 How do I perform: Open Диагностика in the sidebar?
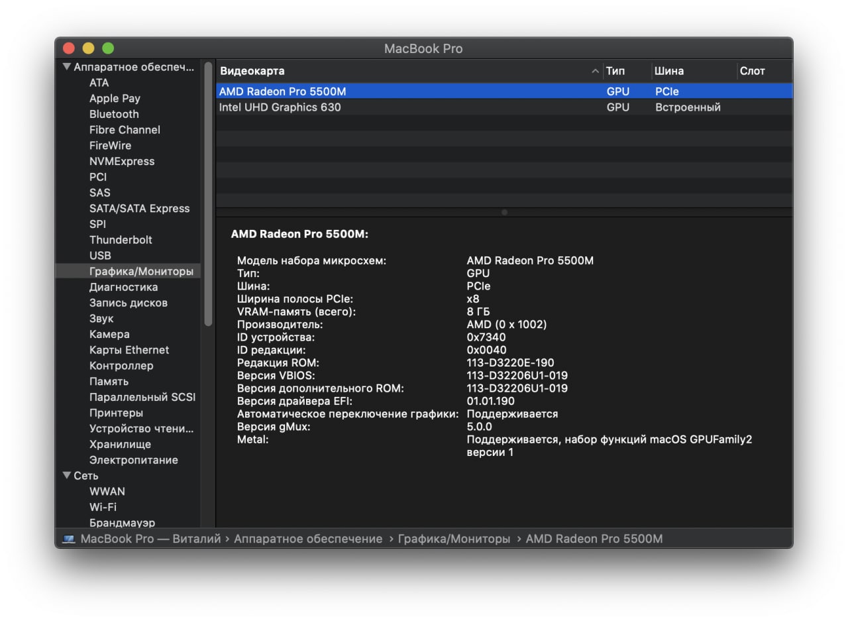pos(123,287)
